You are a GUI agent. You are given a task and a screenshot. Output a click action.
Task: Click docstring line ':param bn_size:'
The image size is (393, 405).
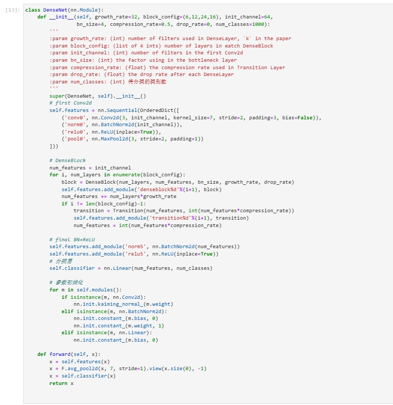coord(143,60)
